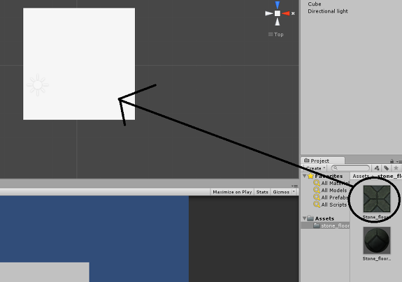Image resolution: width=402 pixels, height=282 pixels.
Task: Click the Project panel search field
Action: click(350, 168)
